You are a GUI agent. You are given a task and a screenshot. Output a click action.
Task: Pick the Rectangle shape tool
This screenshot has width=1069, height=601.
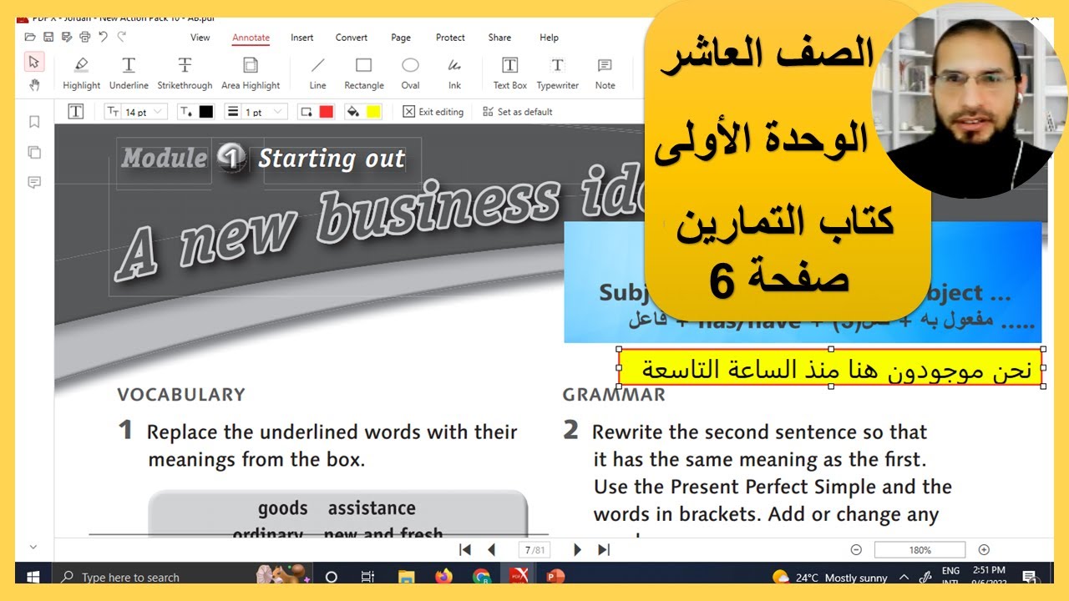coord(363,73)
